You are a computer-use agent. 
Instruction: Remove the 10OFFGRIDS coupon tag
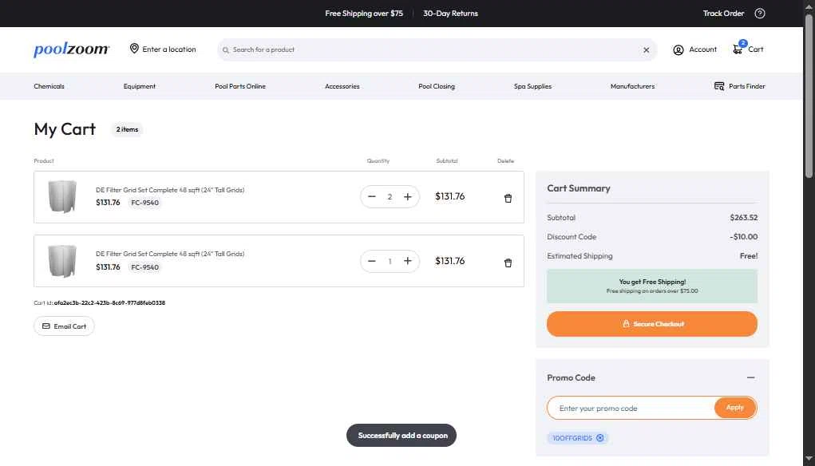pyautogui.click(x=600, y=438)
